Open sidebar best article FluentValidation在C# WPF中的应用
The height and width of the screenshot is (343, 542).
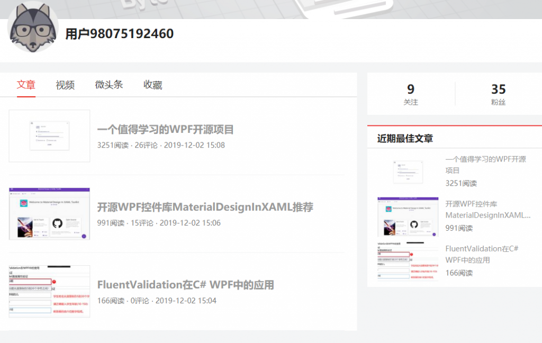tap(482, 254)
